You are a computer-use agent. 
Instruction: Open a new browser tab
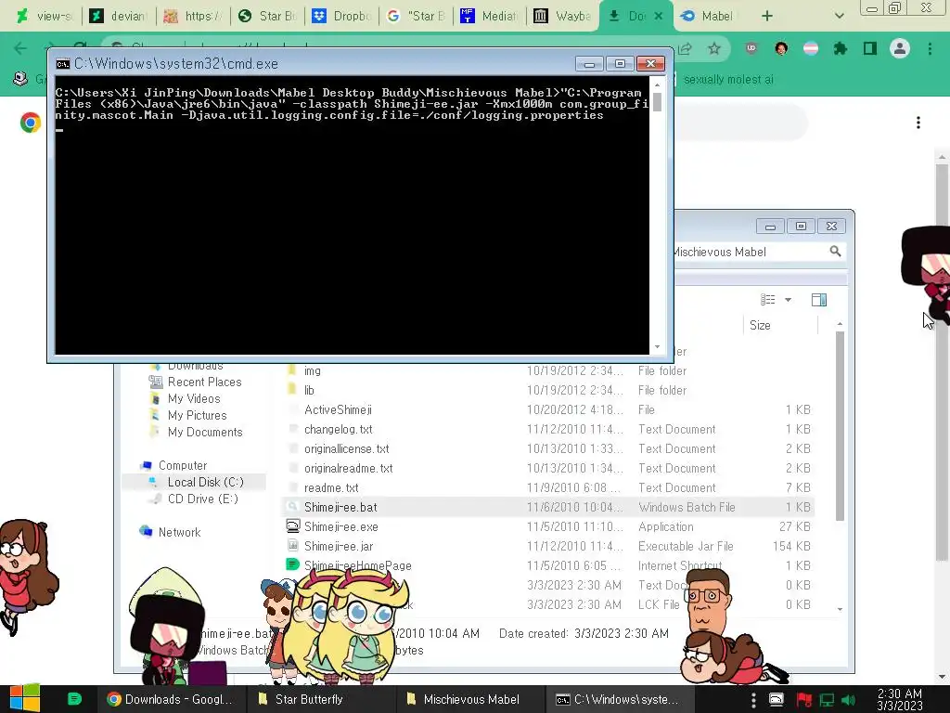click(767, 17)
